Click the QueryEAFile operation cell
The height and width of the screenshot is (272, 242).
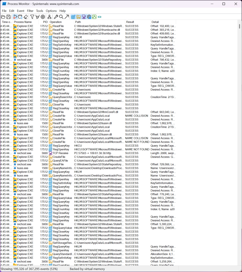[60, 161]
